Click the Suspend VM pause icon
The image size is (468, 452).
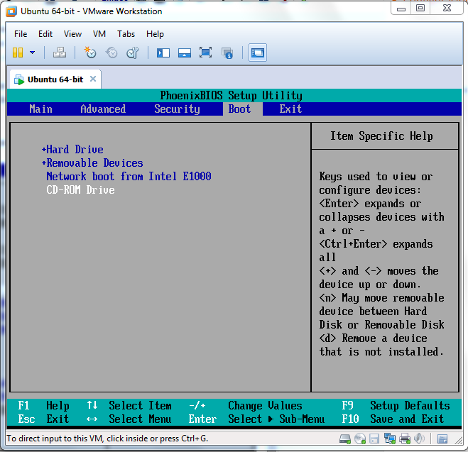(18, 53)
